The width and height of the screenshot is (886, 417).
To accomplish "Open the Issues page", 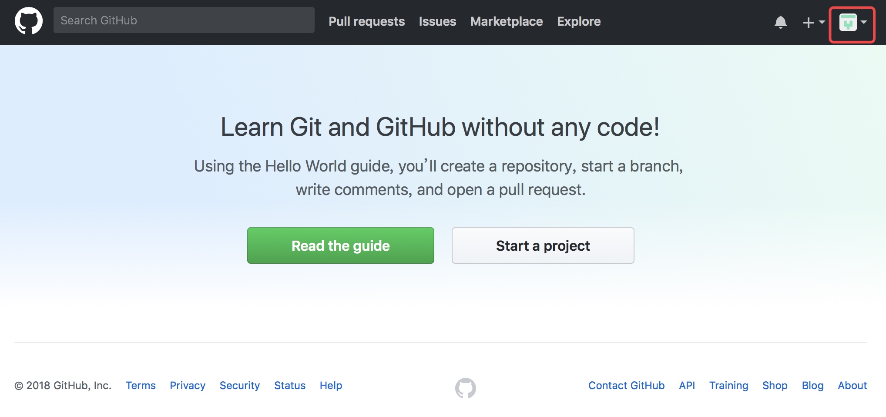I will click(x=437, y=21).
